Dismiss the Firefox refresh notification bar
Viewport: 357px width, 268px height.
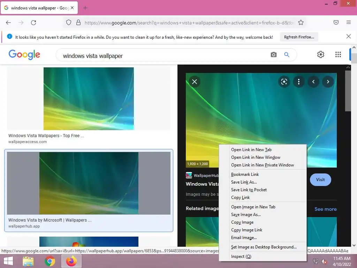(349, 36)
